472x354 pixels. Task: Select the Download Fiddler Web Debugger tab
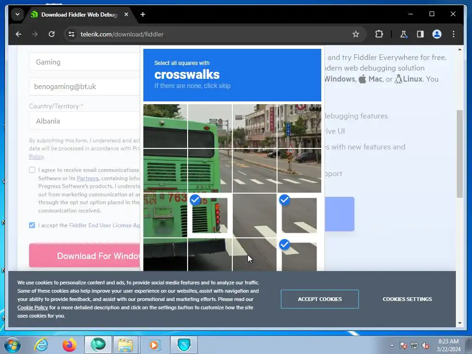79,14
